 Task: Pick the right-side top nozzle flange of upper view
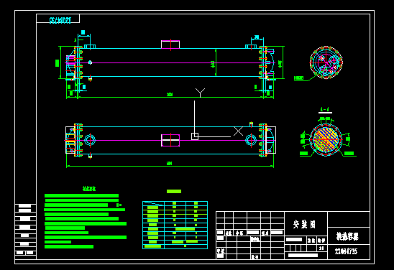pos(251,47)
